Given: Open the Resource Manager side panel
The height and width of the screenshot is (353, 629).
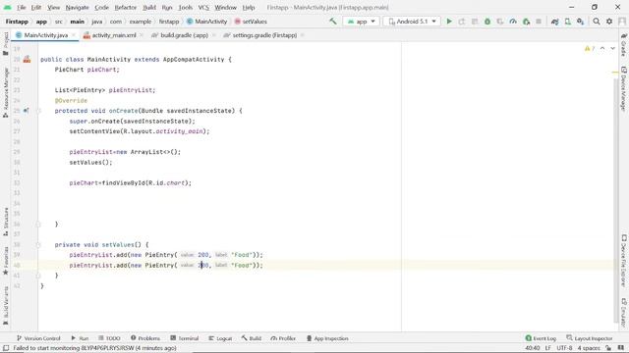Looking at the screenshot, I should coord(6,92).
